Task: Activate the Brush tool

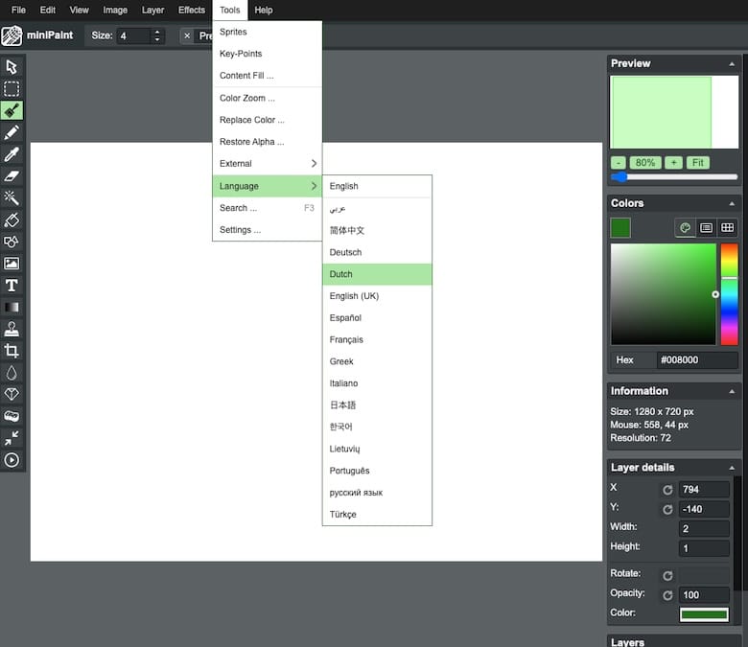Action: pos(12,110)
